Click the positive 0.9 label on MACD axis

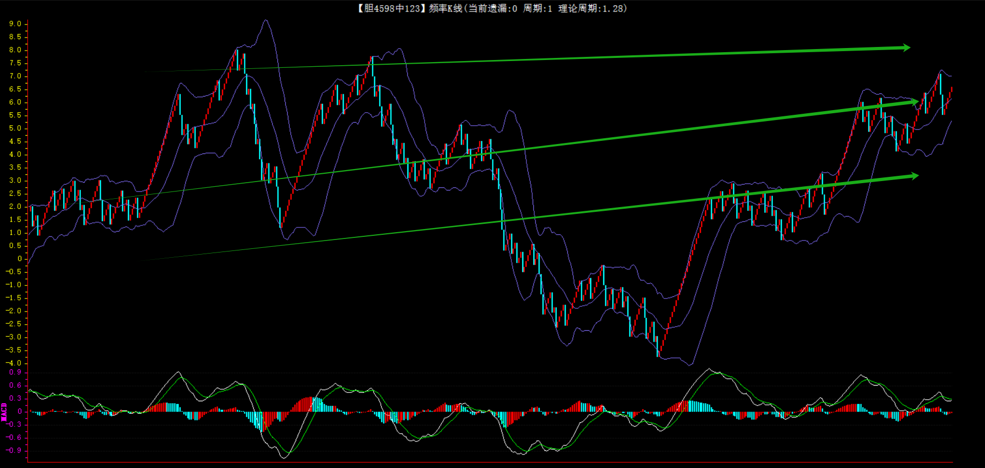coord(15,373)
